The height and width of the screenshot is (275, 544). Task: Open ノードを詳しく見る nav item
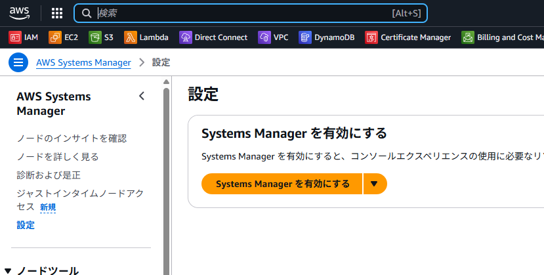click(58, 157)
